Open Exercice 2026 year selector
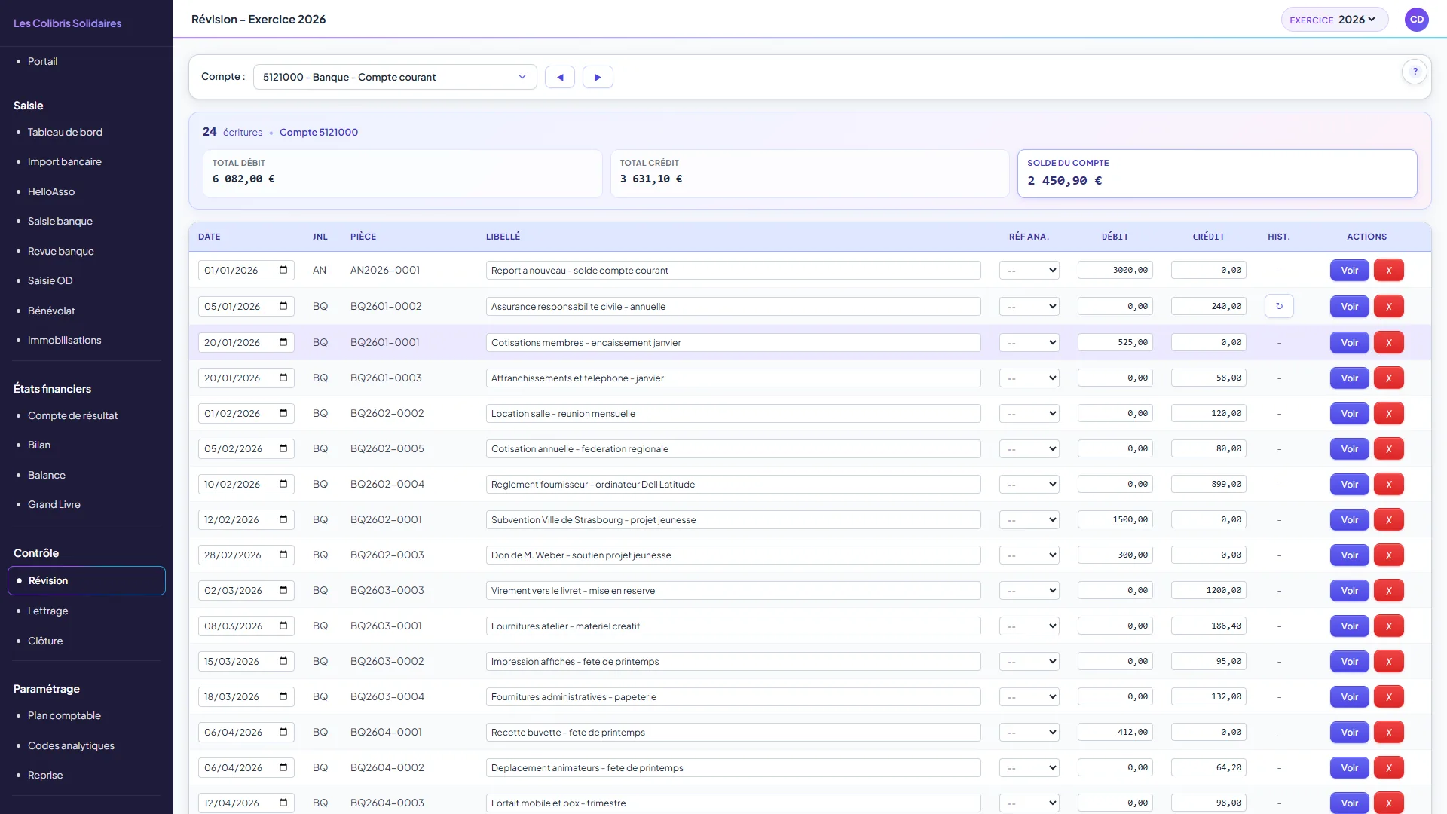The image size is (1447, 814). click(x=1334, y=20)
